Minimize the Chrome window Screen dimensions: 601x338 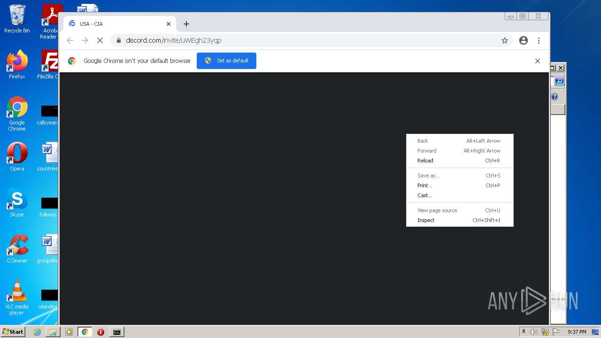coord(510,16)
